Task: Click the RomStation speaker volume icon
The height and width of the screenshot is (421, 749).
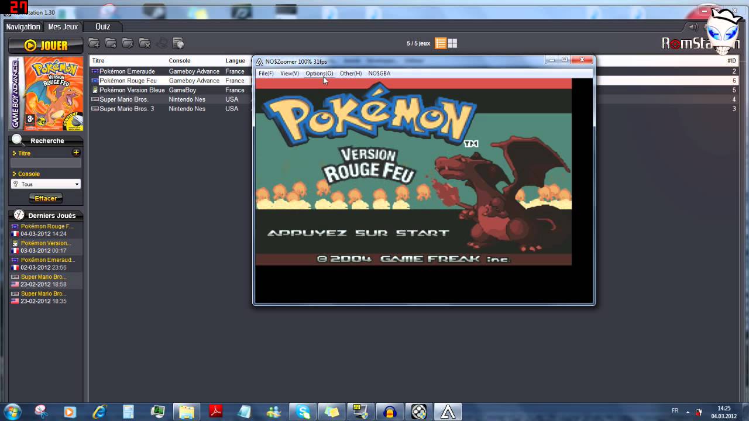Action: (x=693, y=27)
